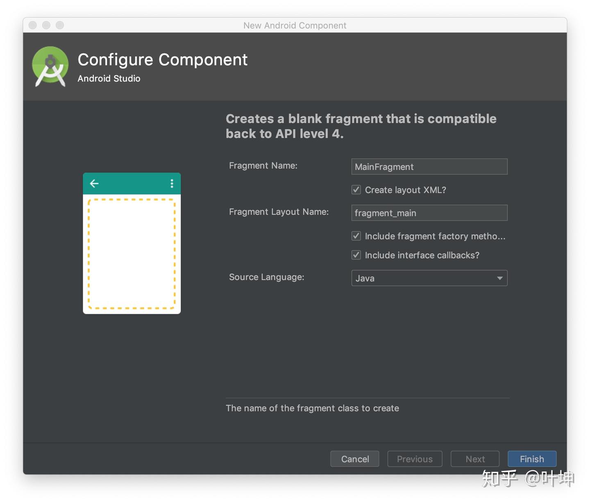
Task: Click the Source Language label
Action: [x=266, y=277]
